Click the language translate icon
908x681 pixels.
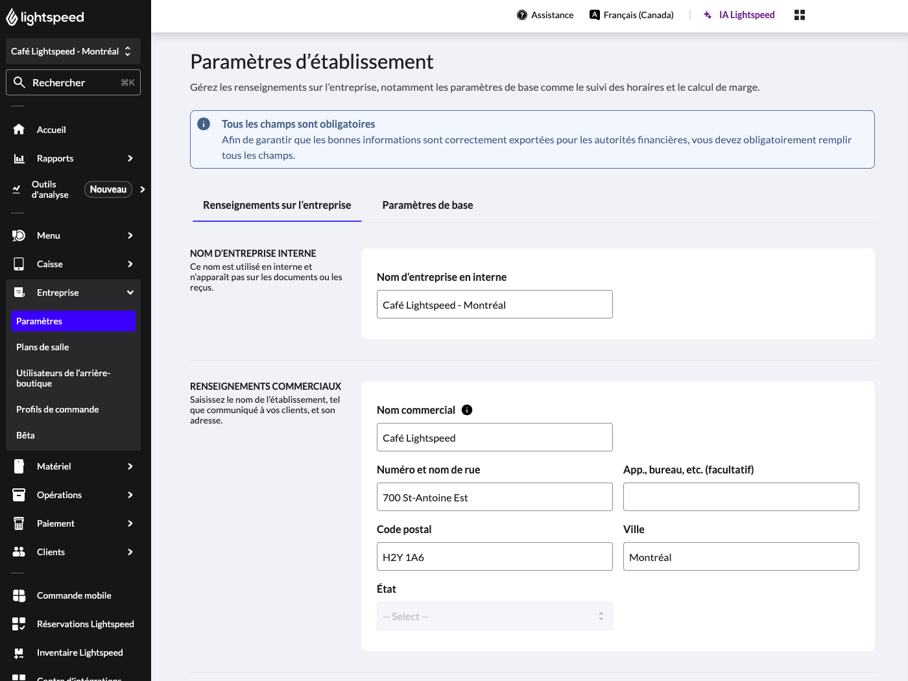coord(595,15)
